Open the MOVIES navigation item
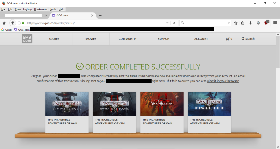Screen dimensions: 280x149 91,39
